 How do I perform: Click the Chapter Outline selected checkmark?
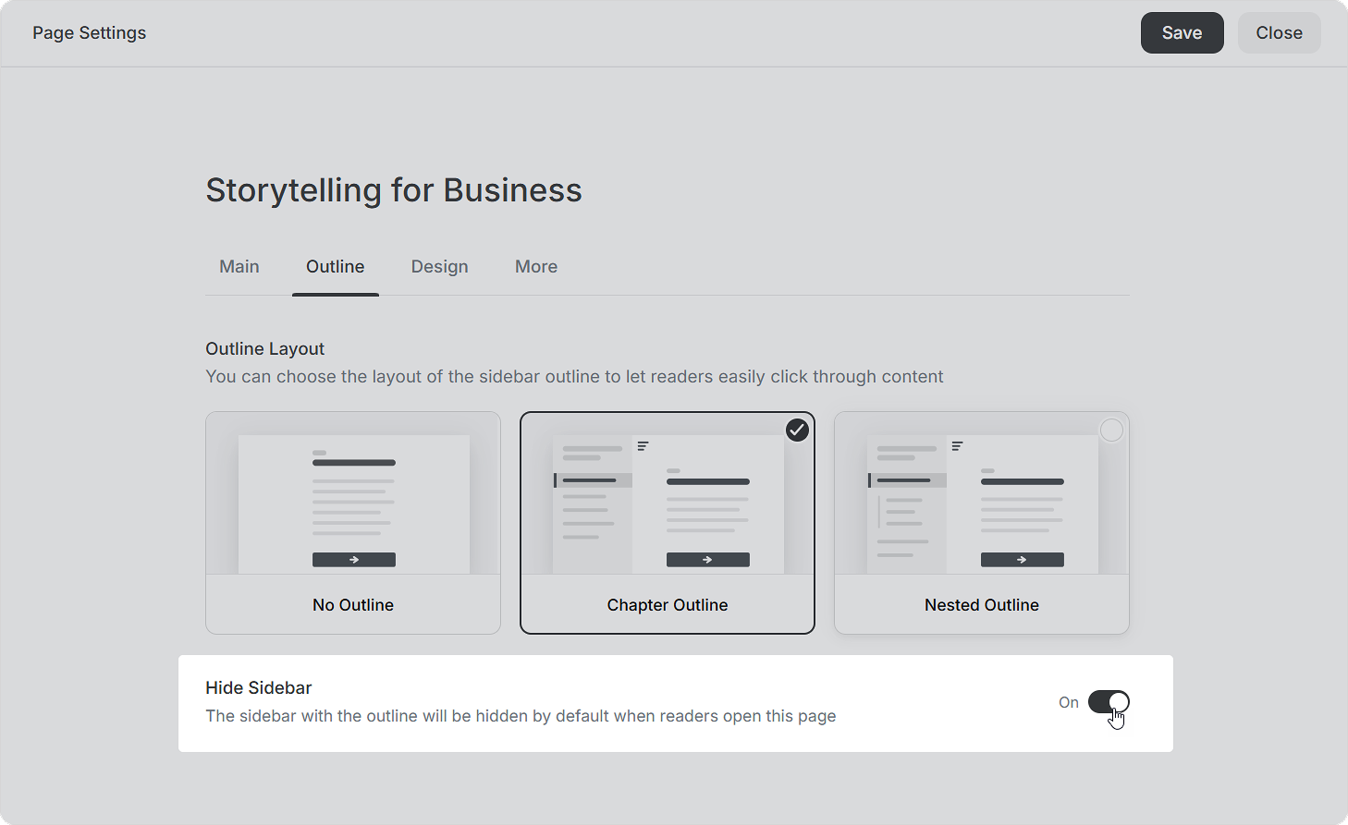click(797, 431)
